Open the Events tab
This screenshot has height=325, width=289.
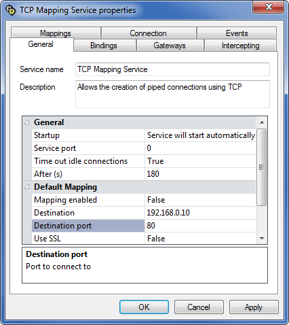(237, 33)
